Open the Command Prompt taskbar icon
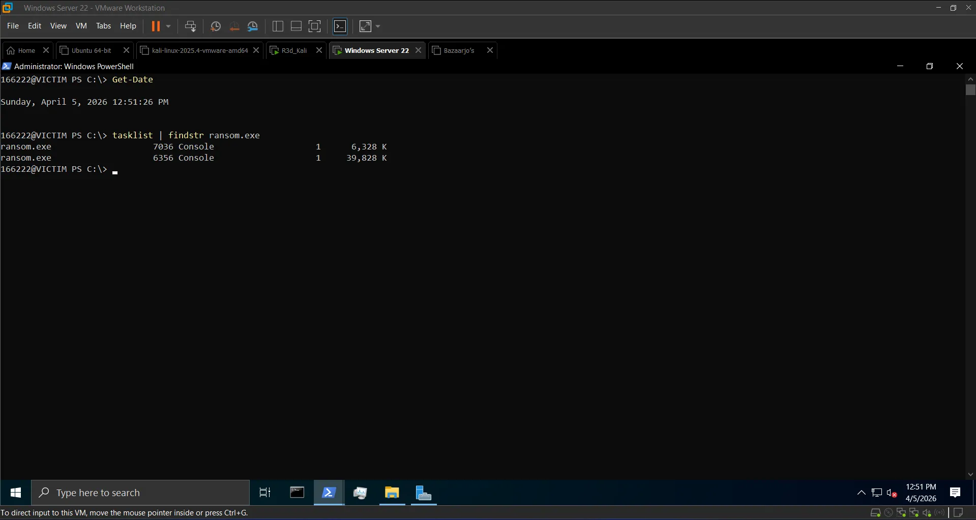Image resolution: width=976 pixels, height=520 pixels. point(297,493)
